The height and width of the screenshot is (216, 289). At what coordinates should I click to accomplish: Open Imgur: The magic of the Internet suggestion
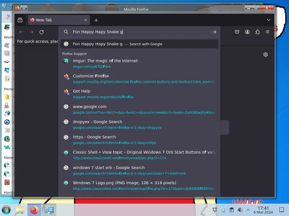tap(139, 64)
